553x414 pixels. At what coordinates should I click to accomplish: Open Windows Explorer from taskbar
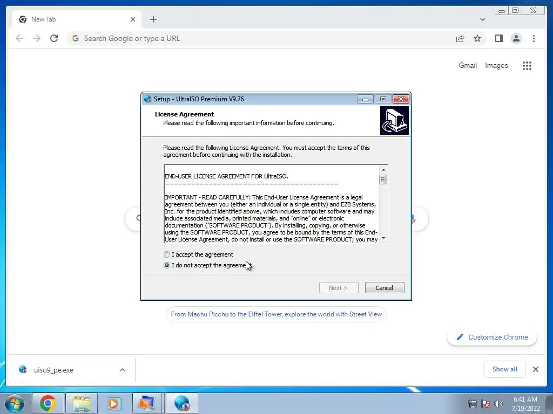[82, 403]
